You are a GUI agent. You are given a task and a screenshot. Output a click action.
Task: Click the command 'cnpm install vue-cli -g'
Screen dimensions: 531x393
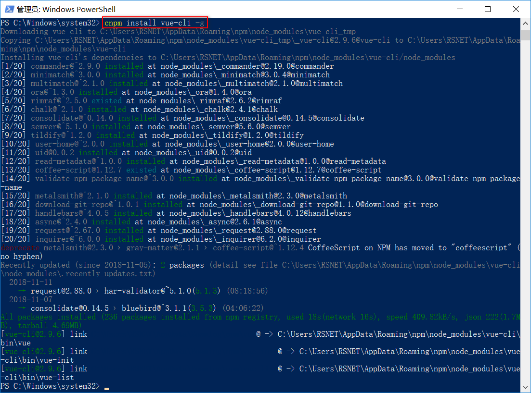(x=155, y=23)
